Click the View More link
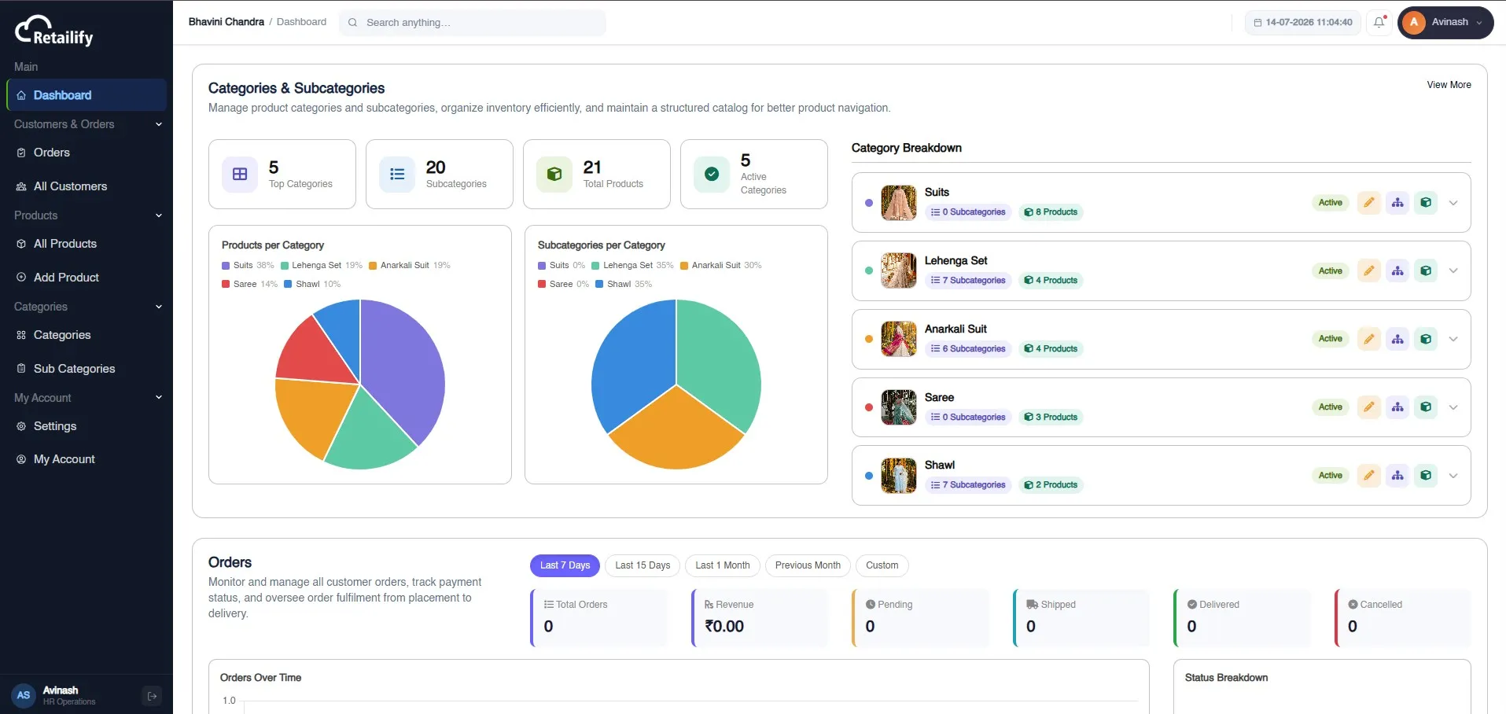This screenshot has height=714, width=1506. tap(1449, 85)
